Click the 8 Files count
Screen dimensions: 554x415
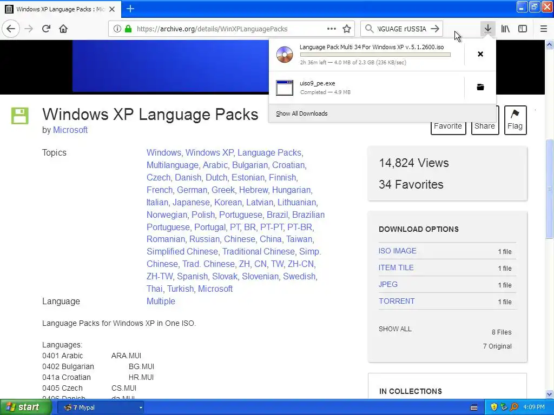(x=502, y=332)
